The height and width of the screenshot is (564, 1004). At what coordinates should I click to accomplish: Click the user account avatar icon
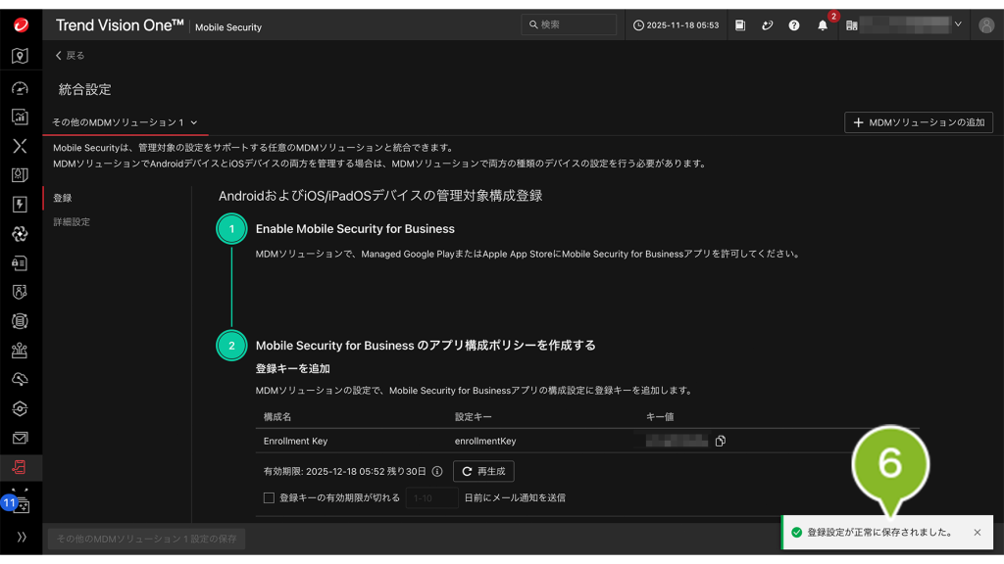pyautogui.click(x=985, y=25)
